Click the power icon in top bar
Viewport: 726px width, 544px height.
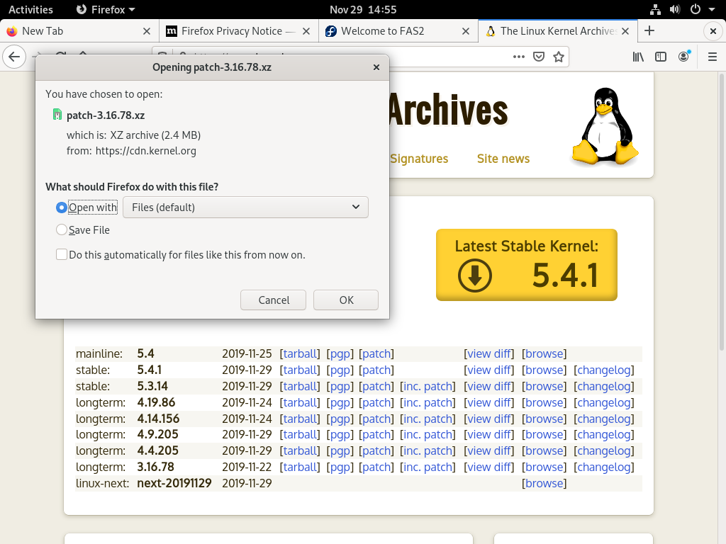click(x=696, y=9)
